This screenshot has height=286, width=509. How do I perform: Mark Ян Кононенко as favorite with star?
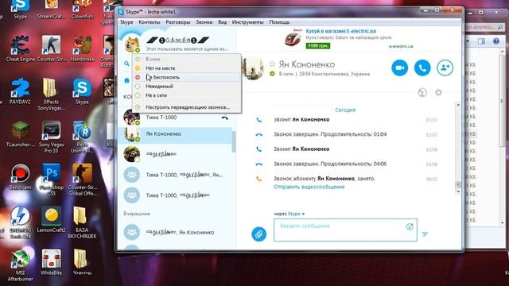coord(272,64)
